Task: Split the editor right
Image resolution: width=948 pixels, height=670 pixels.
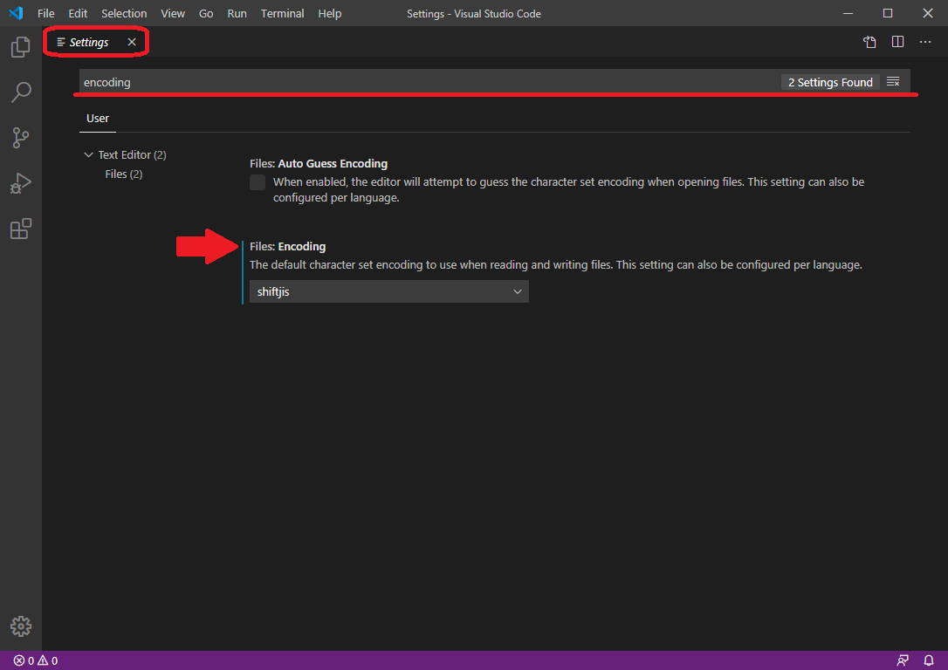Action: coord(898,42)
